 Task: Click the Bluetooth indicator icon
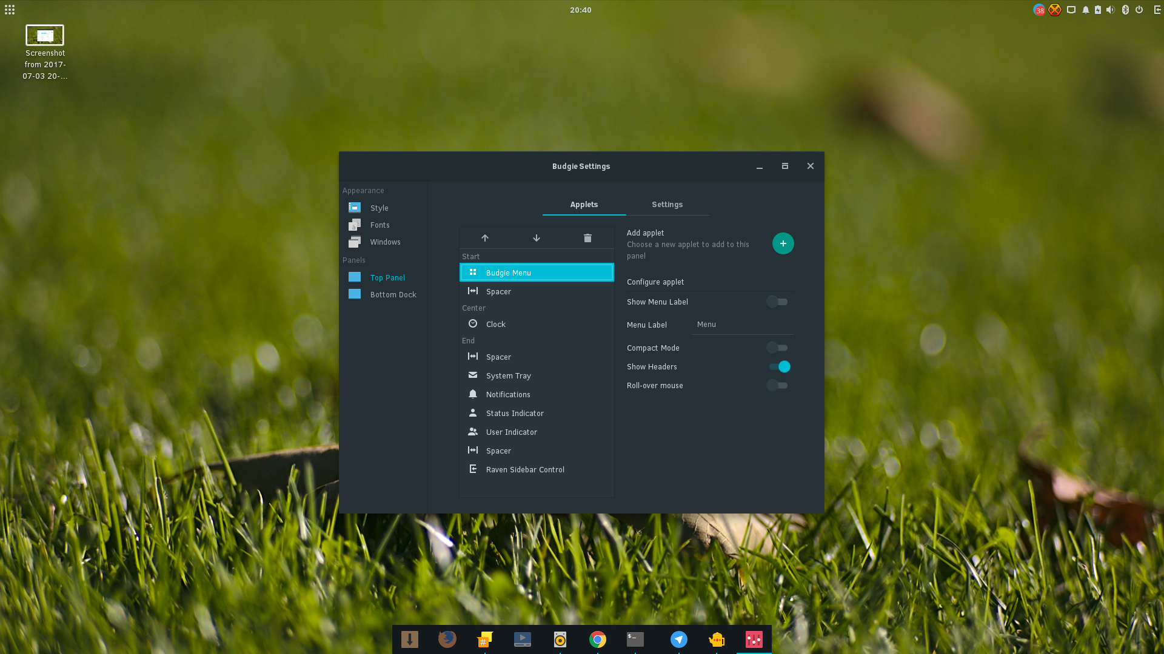coord(1125,10)
